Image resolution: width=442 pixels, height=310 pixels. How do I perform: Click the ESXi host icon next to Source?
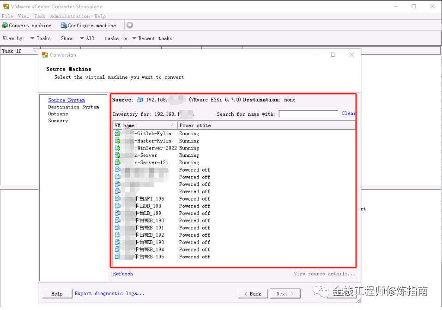point(140,100)
